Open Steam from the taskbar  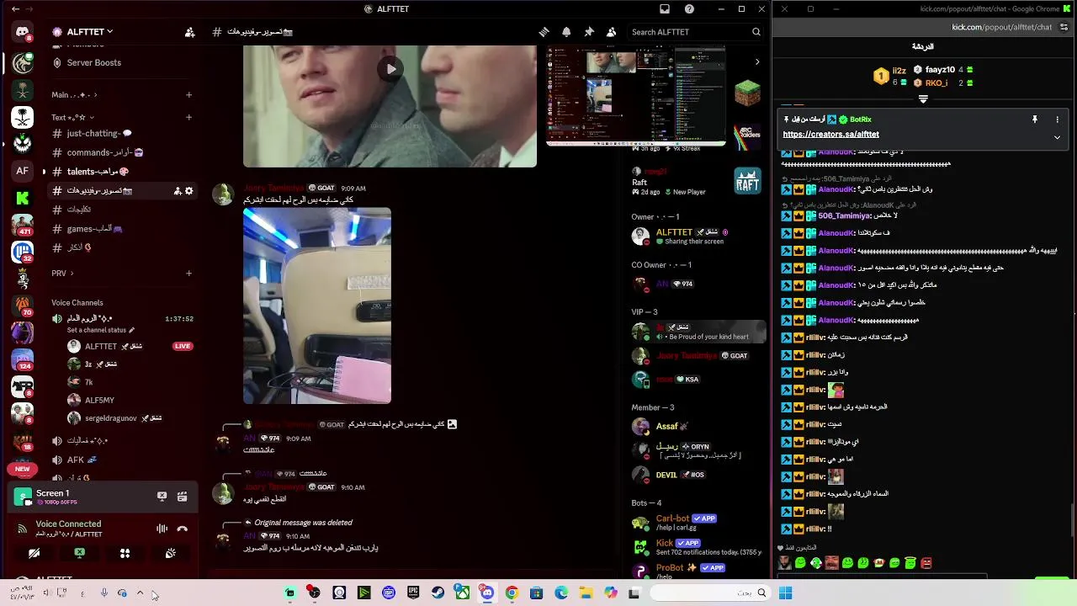click(438, 593)
